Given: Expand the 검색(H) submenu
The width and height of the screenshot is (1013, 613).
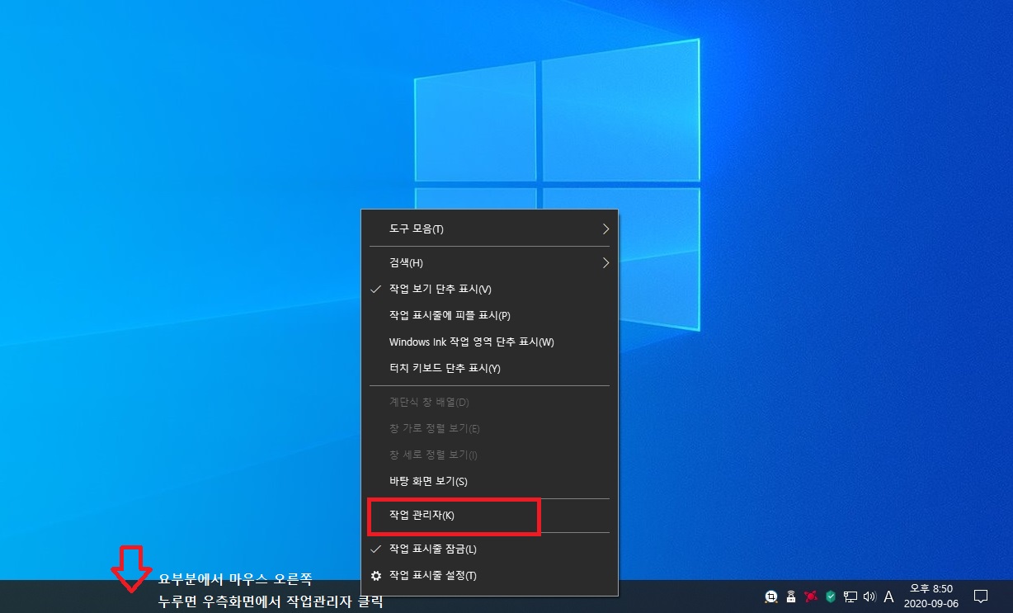Looking at the screenshot, I should tap(490, 262).
